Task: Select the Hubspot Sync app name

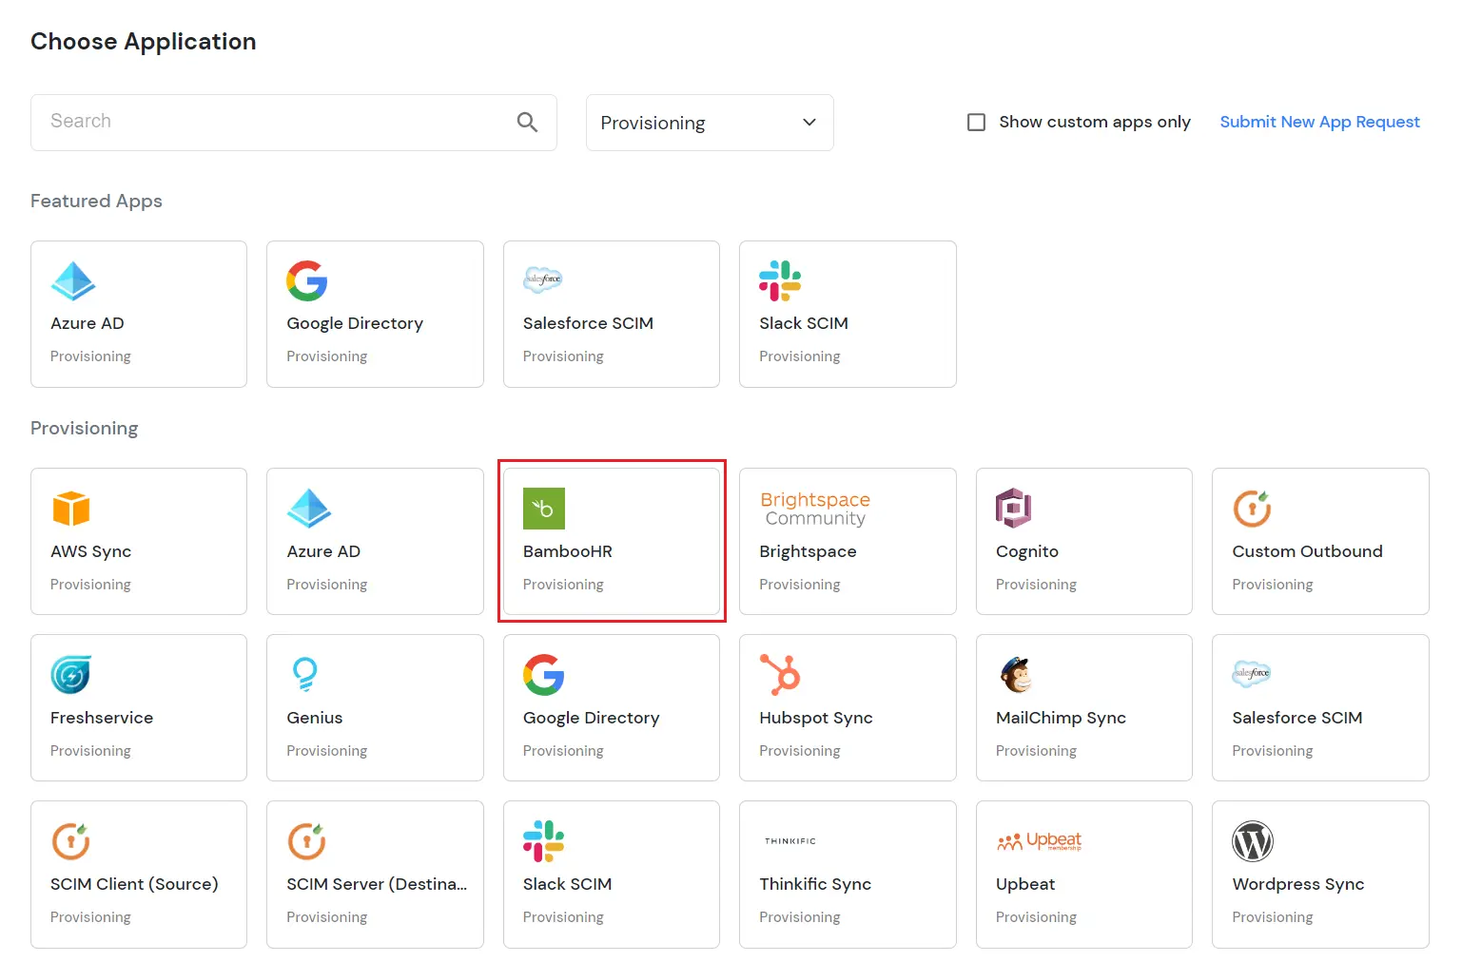Action: click(x=816, y=718)
